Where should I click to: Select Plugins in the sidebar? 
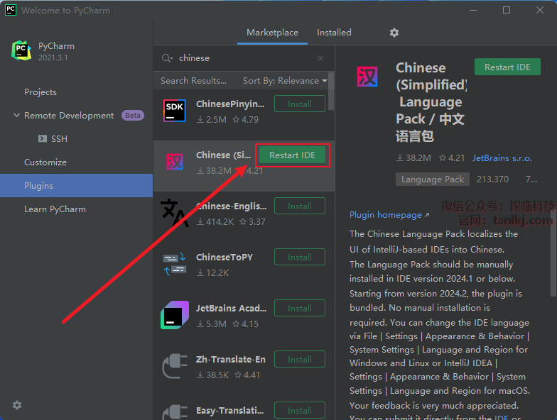(x=77, y=186)
